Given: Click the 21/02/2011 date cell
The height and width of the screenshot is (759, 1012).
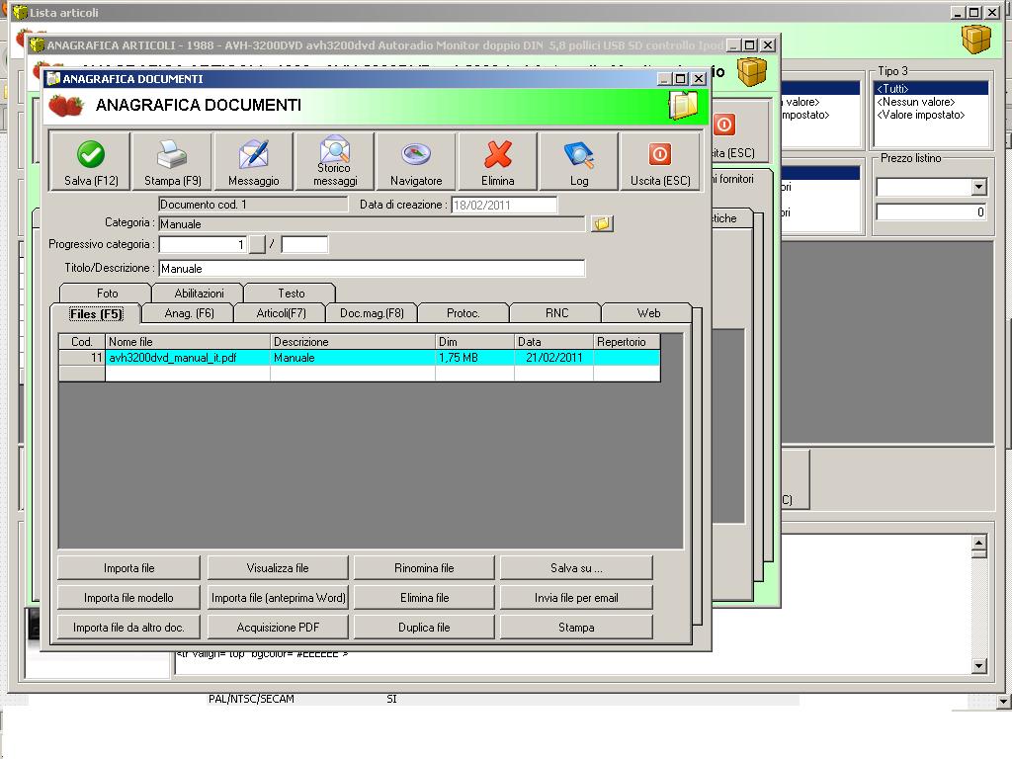Looking at the screenshot, I should pos(553,358).
